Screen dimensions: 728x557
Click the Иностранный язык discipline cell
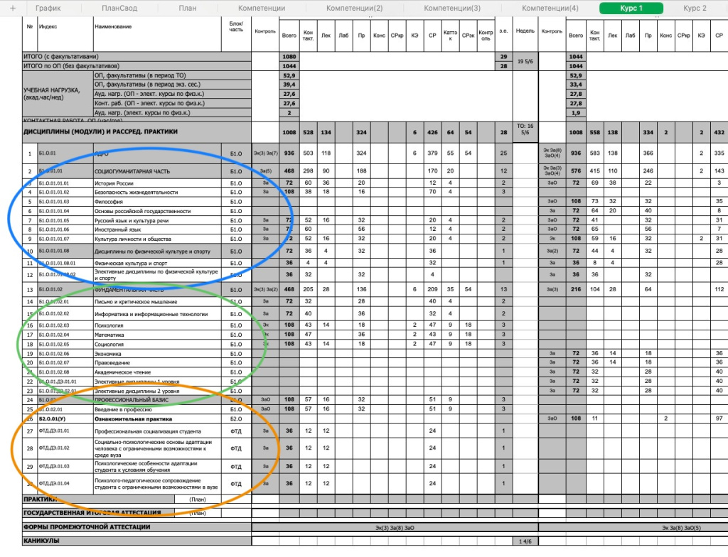[x=117, y=229]
